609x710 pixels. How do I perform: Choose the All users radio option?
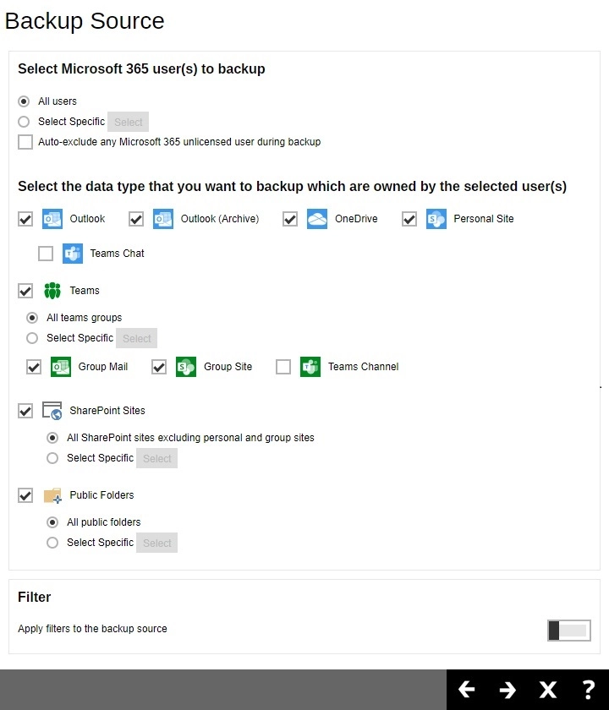(x=25, y=101)
